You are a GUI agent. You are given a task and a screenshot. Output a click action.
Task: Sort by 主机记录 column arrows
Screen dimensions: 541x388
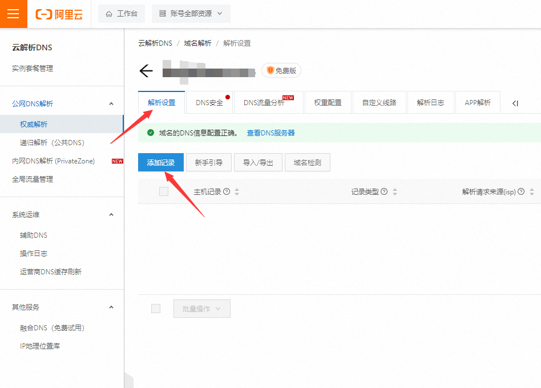point(237,192)
